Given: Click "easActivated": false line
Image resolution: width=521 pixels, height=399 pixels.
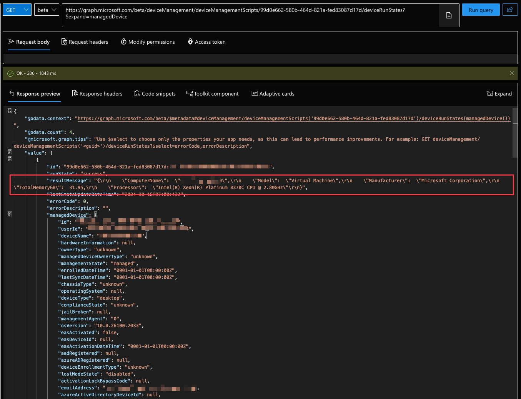Looking at the screenshot, I should 88,333.
